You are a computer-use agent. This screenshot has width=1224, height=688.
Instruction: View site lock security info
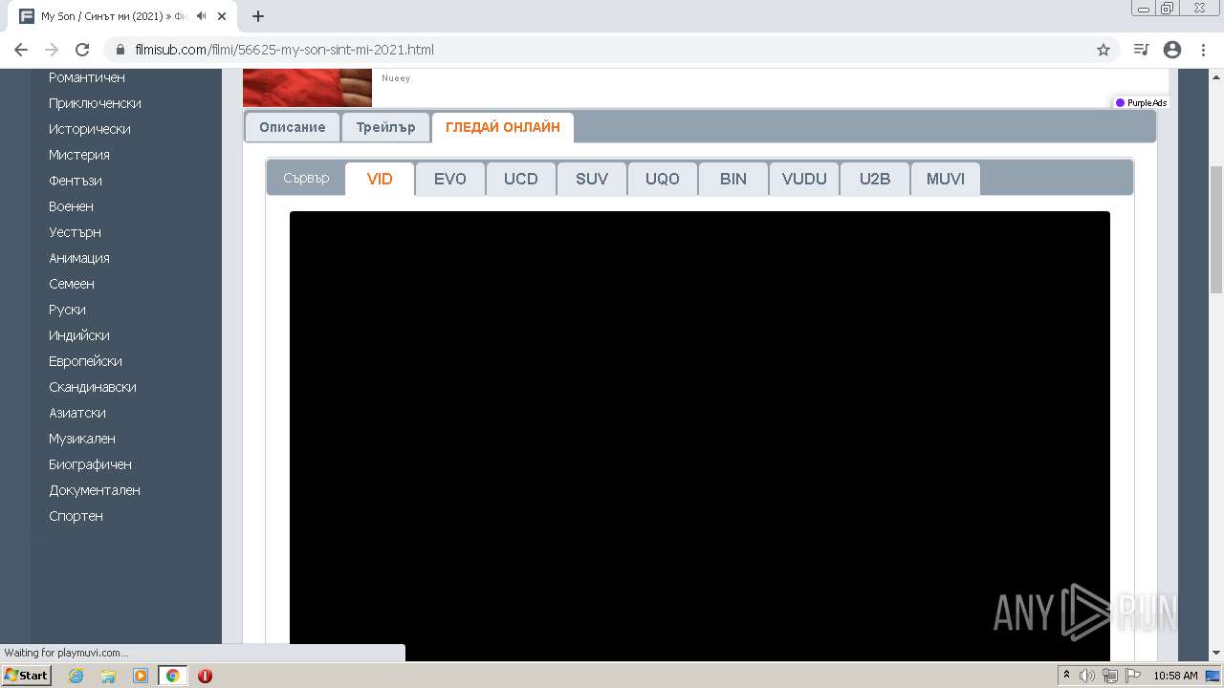[x=120, y=50]
